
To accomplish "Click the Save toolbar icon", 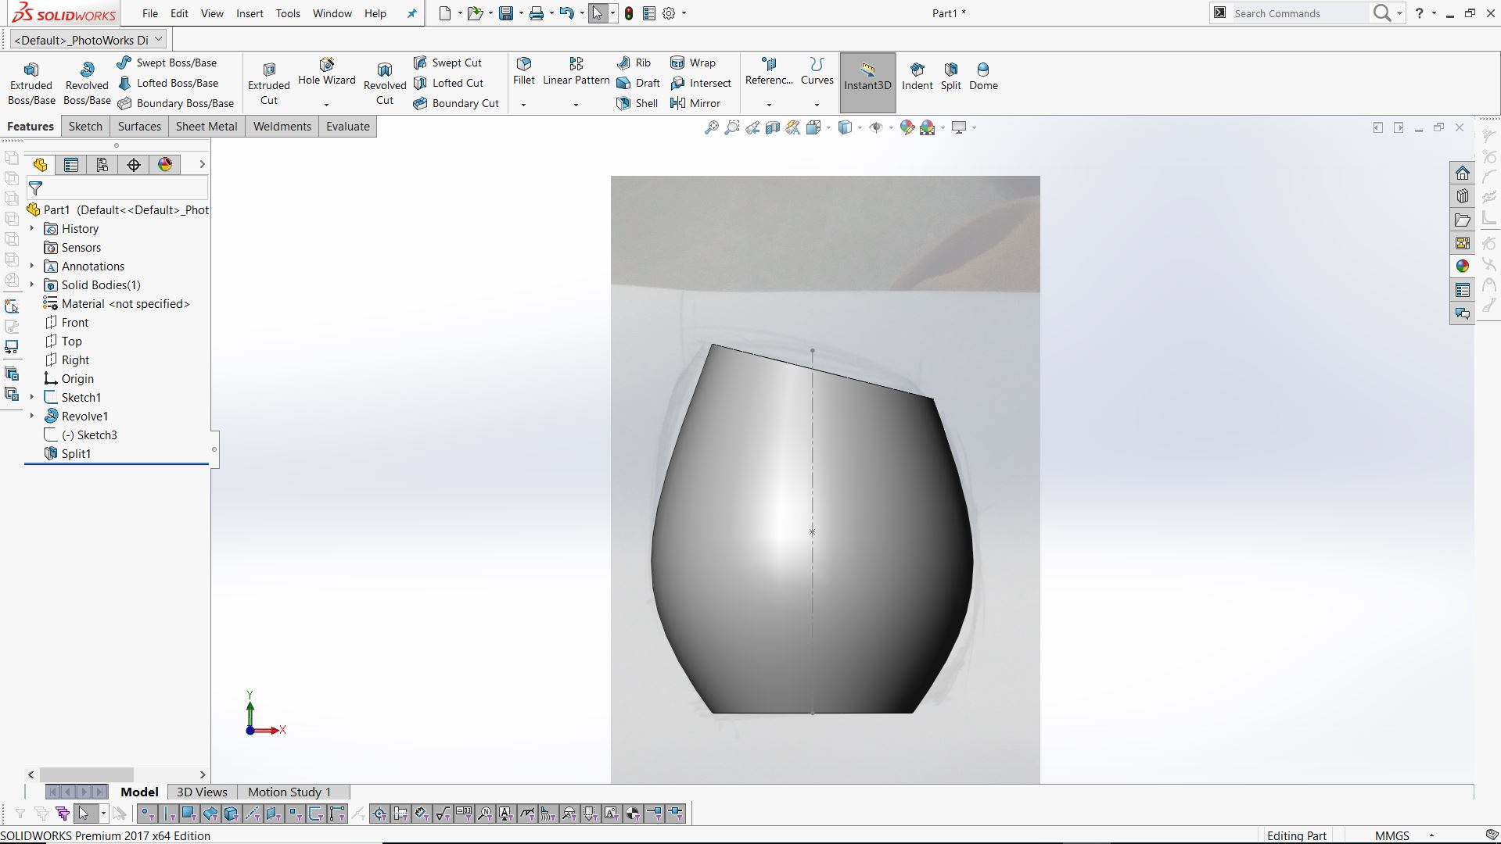I will [506, 13].
